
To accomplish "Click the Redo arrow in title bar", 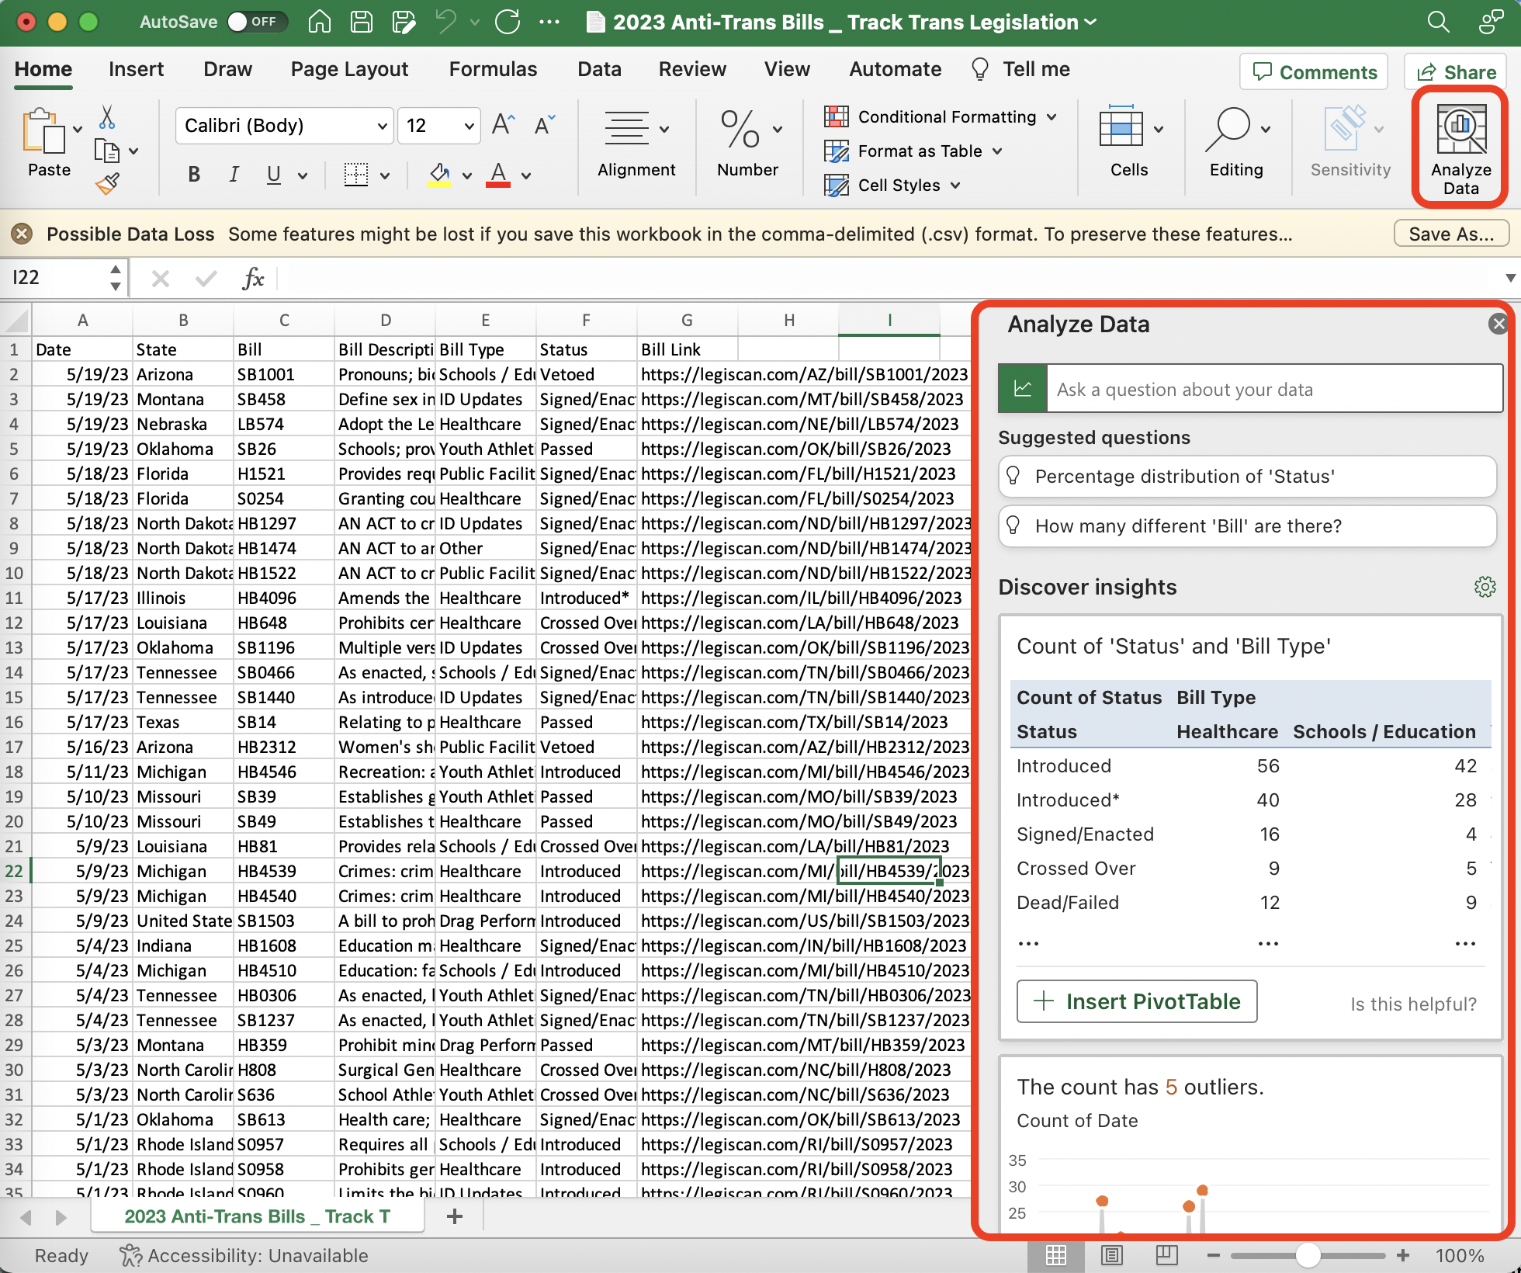I will 508,22.
